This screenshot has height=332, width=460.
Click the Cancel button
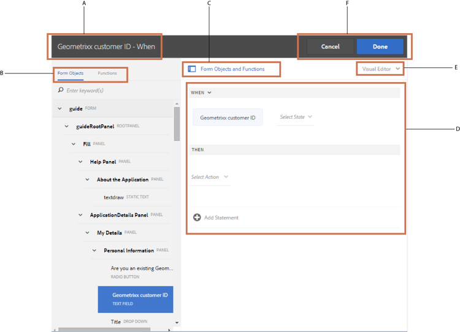click(x=331, y=47)
